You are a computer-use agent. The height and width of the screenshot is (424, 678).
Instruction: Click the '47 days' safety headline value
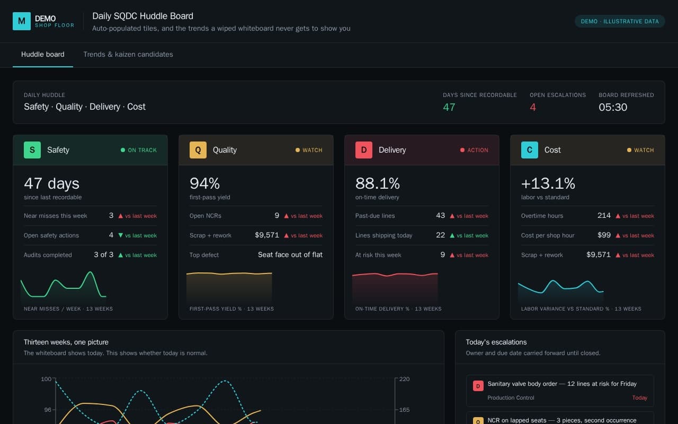pos(52,183)
